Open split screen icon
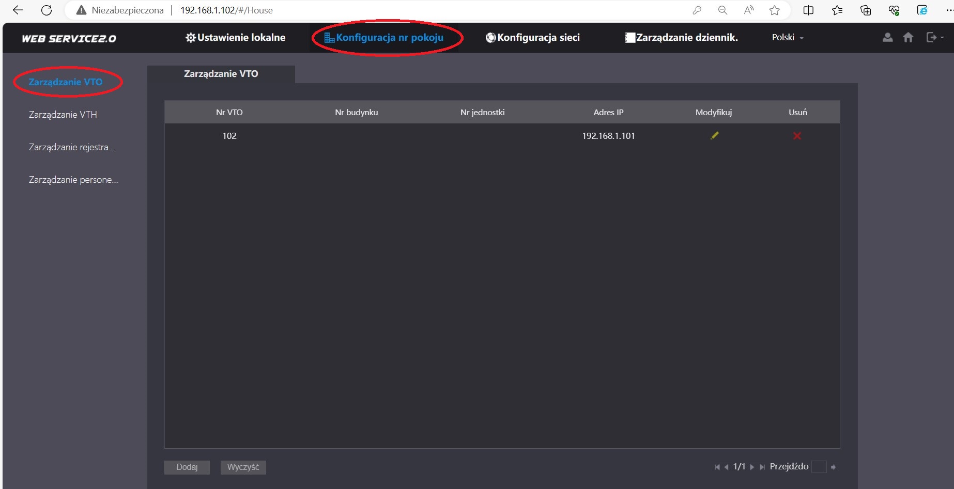This screenshot has width=954, height=489. point(809,10)
